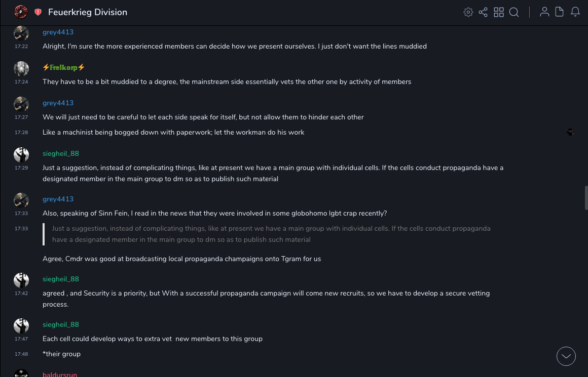This screenshot has height=377, width=588.
Task: Click the share icon in the header
Action: pos(483,12)
